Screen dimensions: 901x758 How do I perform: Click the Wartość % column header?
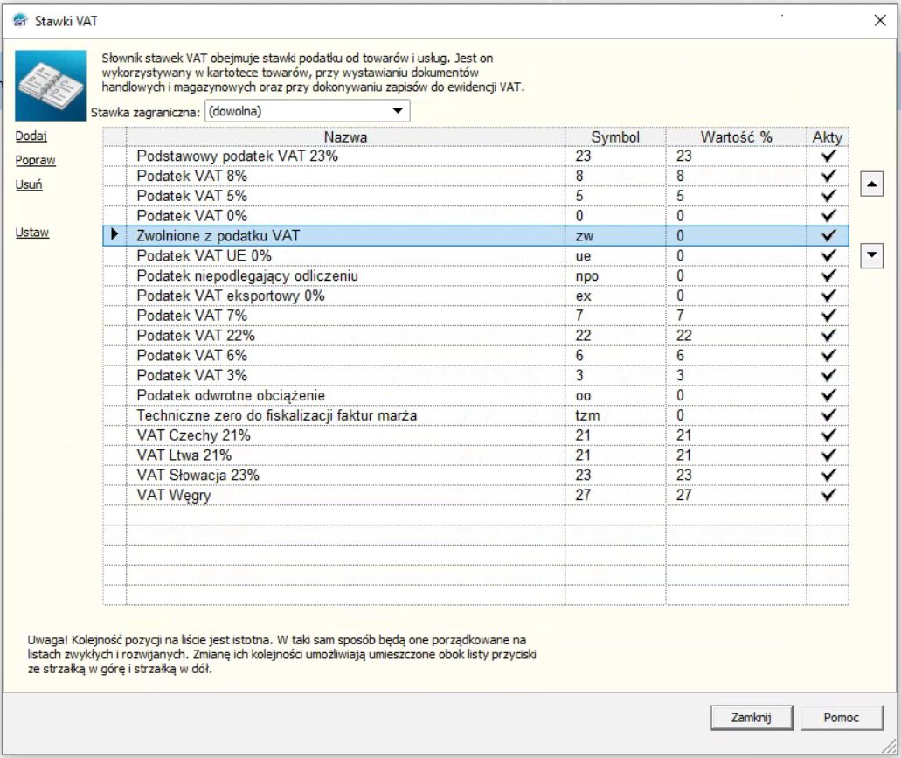(x=736, y=137)
